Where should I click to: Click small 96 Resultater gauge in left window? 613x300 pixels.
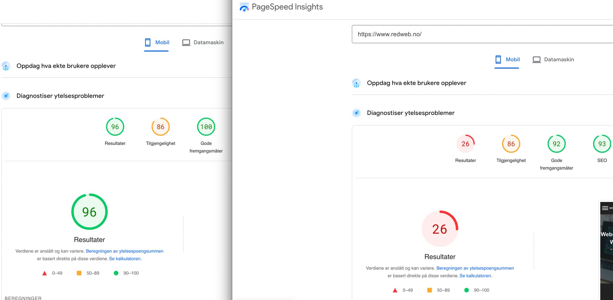click(115, 127)
